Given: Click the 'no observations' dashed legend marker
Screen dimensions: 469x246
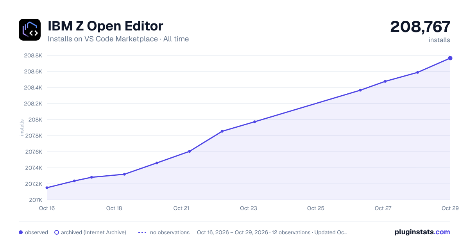Looking at the screenshot, I should coord(142,232).
